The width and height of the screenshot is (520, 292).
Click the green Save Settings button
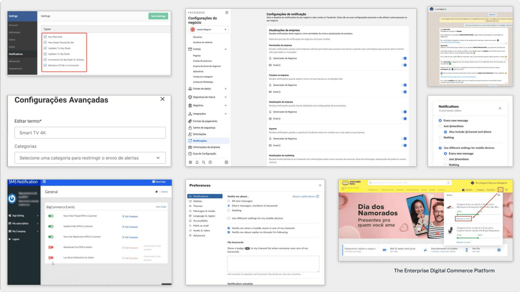[158, 16]
